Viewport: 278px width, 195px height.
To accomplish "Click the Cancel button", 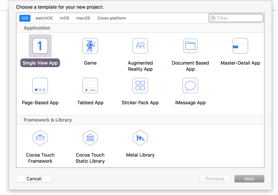I will click(34, 179).
